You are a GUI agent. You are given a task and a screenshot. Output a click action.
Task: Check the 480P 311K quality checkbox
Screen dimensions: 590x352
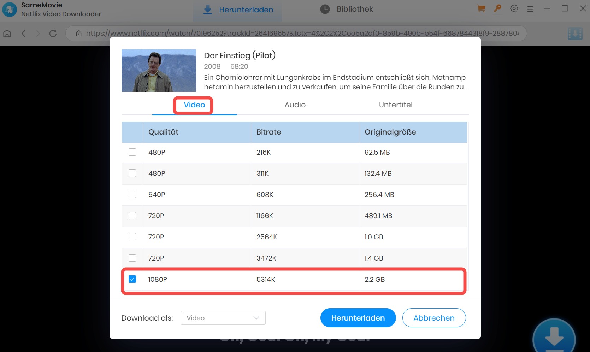tap(132, 173)
